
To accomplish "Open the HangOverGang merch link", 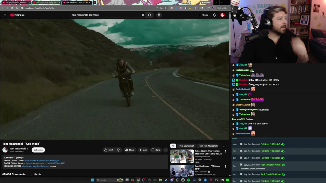I will 35,166.
